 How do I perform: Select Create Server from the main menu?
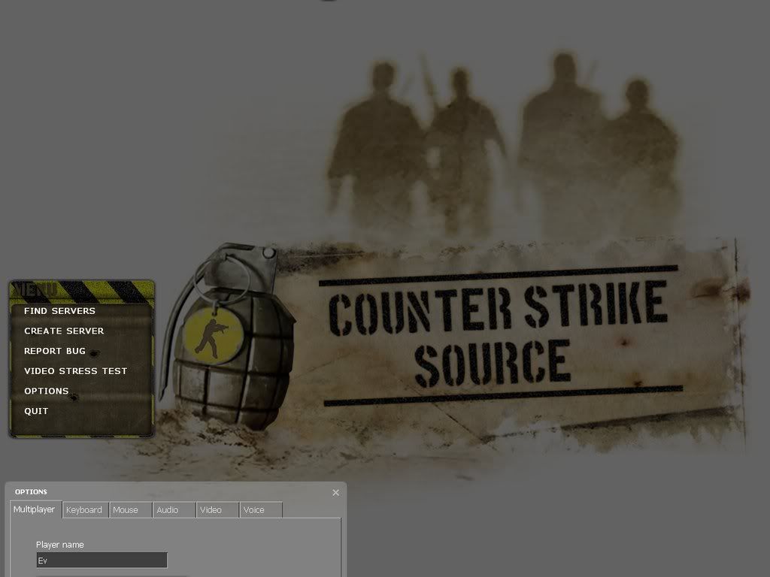[x=64, y=331]
